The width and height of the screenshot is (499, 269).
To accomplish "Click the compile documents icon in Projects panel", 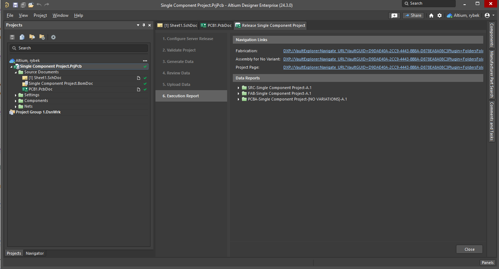I will (x=22, y=37).
